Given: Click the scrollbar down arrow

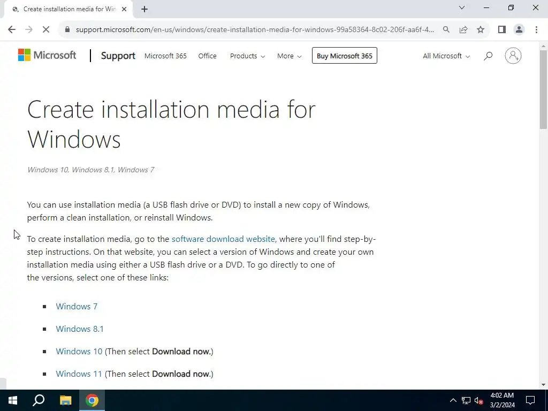Looking at the screenshot, I should [543, 385].
